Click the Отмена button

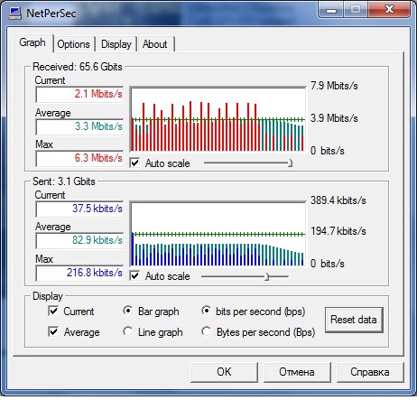tap(297, 372)
